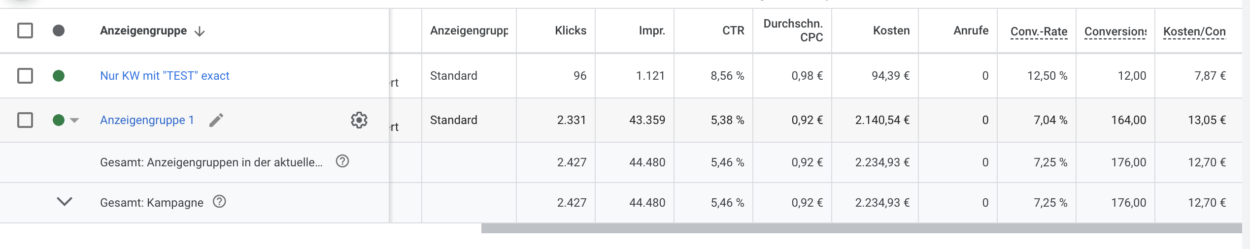Open help icon beside Gesamt: Anzeigengruppen
Screen dimensions: 1250x249
pos(342,161)
